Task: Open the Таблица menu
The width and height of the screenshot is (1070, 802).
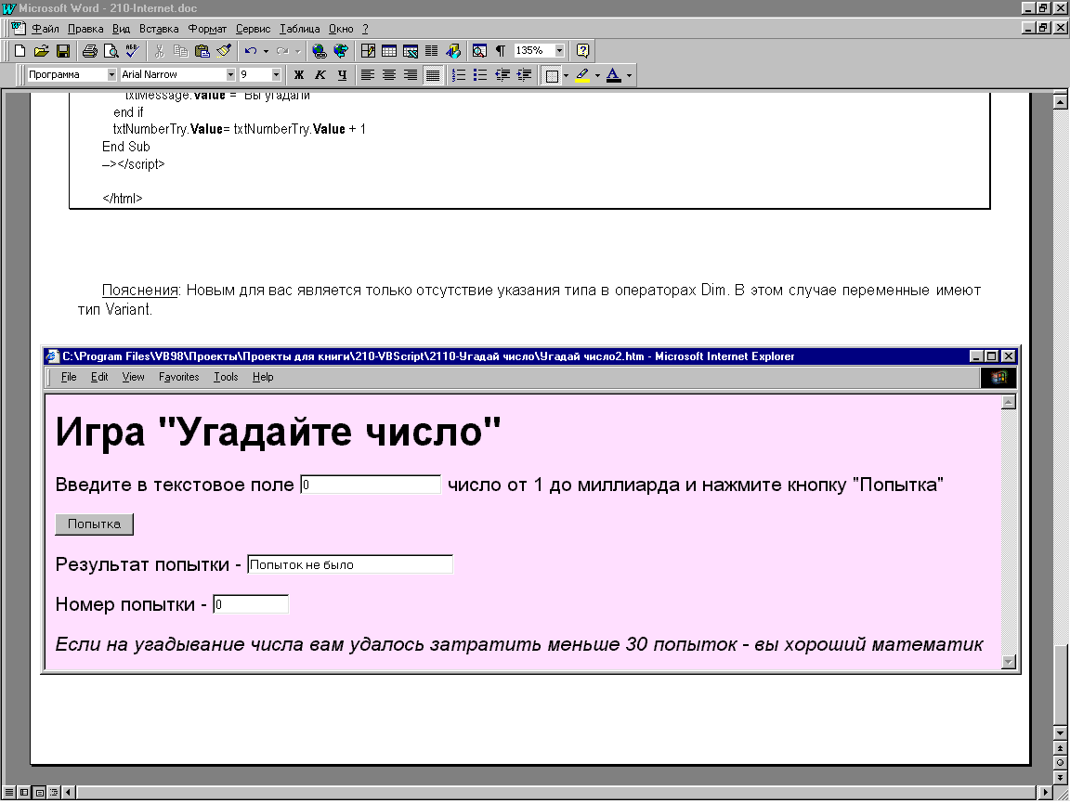Action: pyautogui.click(x=300, y=29)
